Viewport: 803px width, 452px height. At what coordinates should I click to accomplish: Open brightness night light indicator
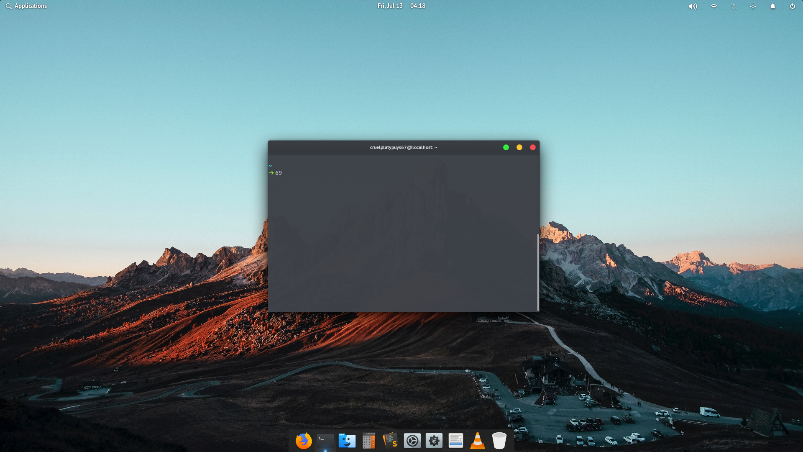pos(753,6)
